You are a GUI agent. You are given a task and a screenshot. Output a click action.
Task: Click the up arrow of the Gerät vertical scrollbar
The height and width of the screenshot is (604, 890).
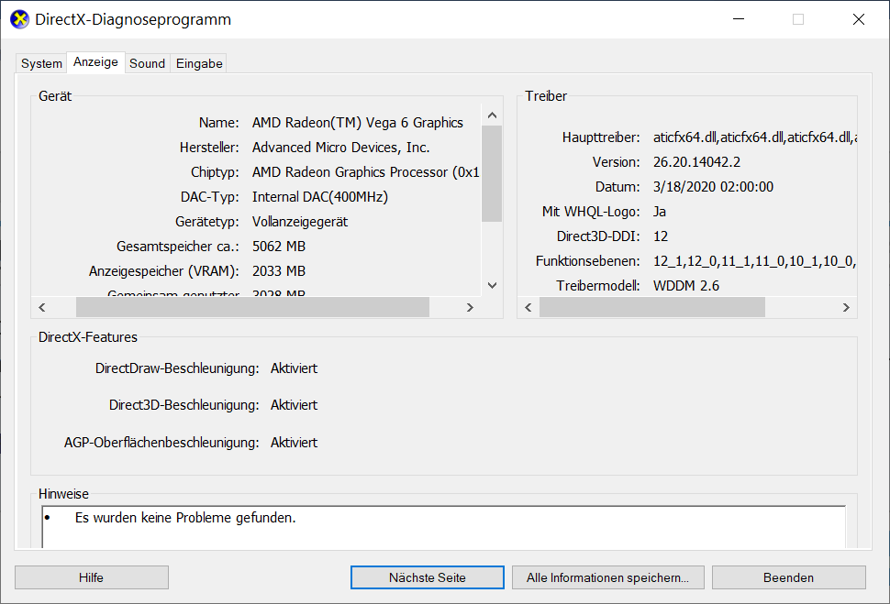pyautogui.click(x=492, y=115)
